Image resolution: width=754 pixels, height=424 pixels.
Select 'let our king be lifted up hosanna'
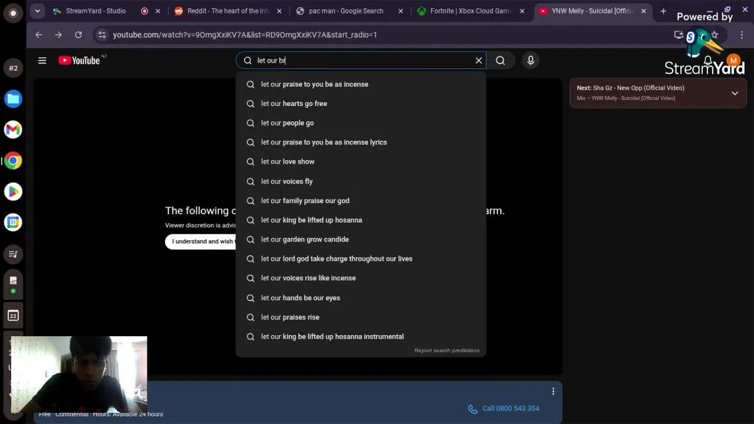(361, 220)
